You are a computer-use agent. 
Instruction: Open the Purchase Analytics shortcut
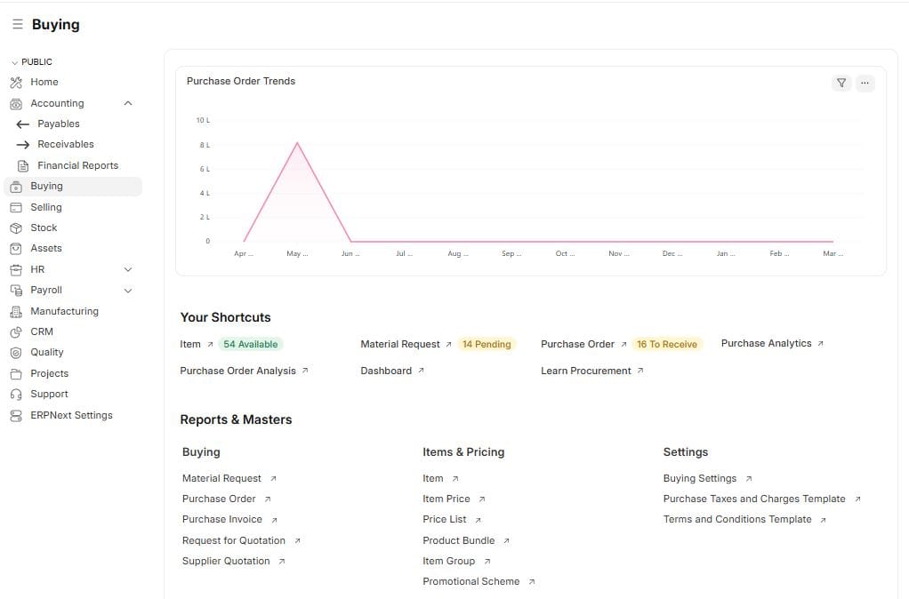tap(767, 343)
